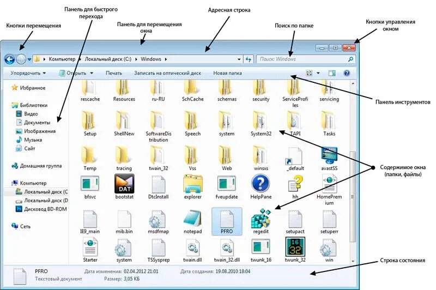Focus the Windows folder search field
436x290 pixels.
[306, 59]
